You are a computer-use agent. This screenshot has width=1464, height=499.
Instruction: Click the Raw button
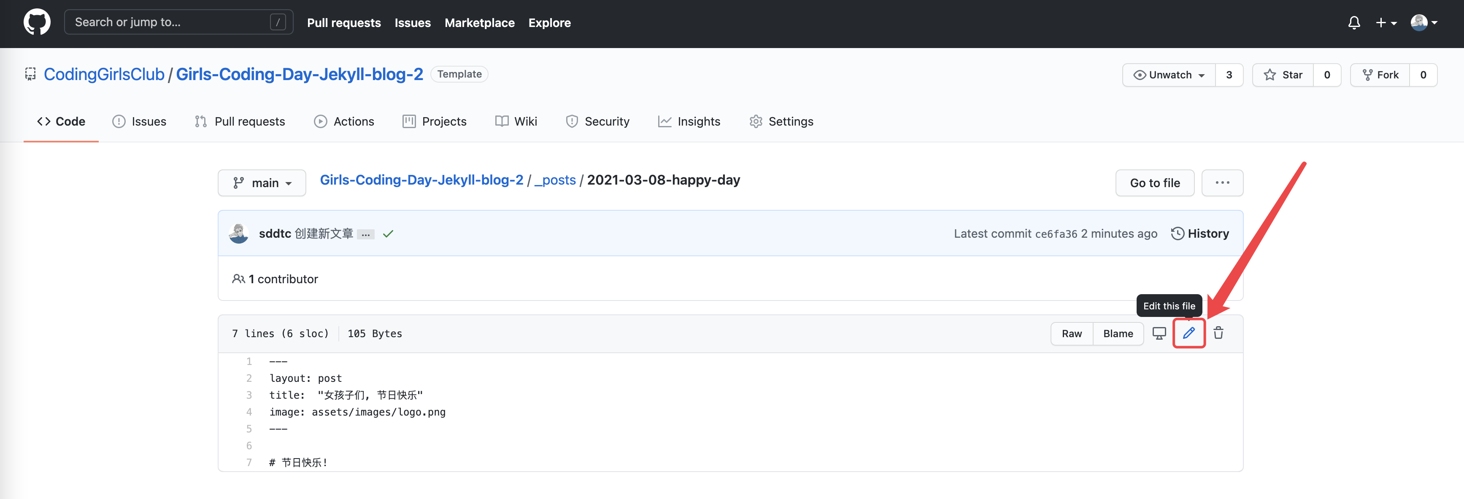(x=1071, y=333)
